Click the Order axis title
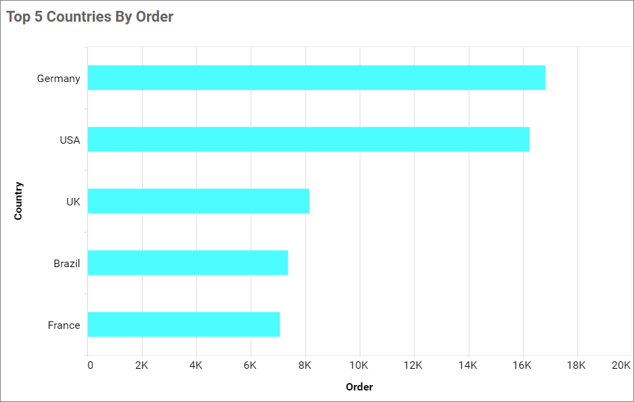This screenshot has height=402, width=634. (359, 387)
